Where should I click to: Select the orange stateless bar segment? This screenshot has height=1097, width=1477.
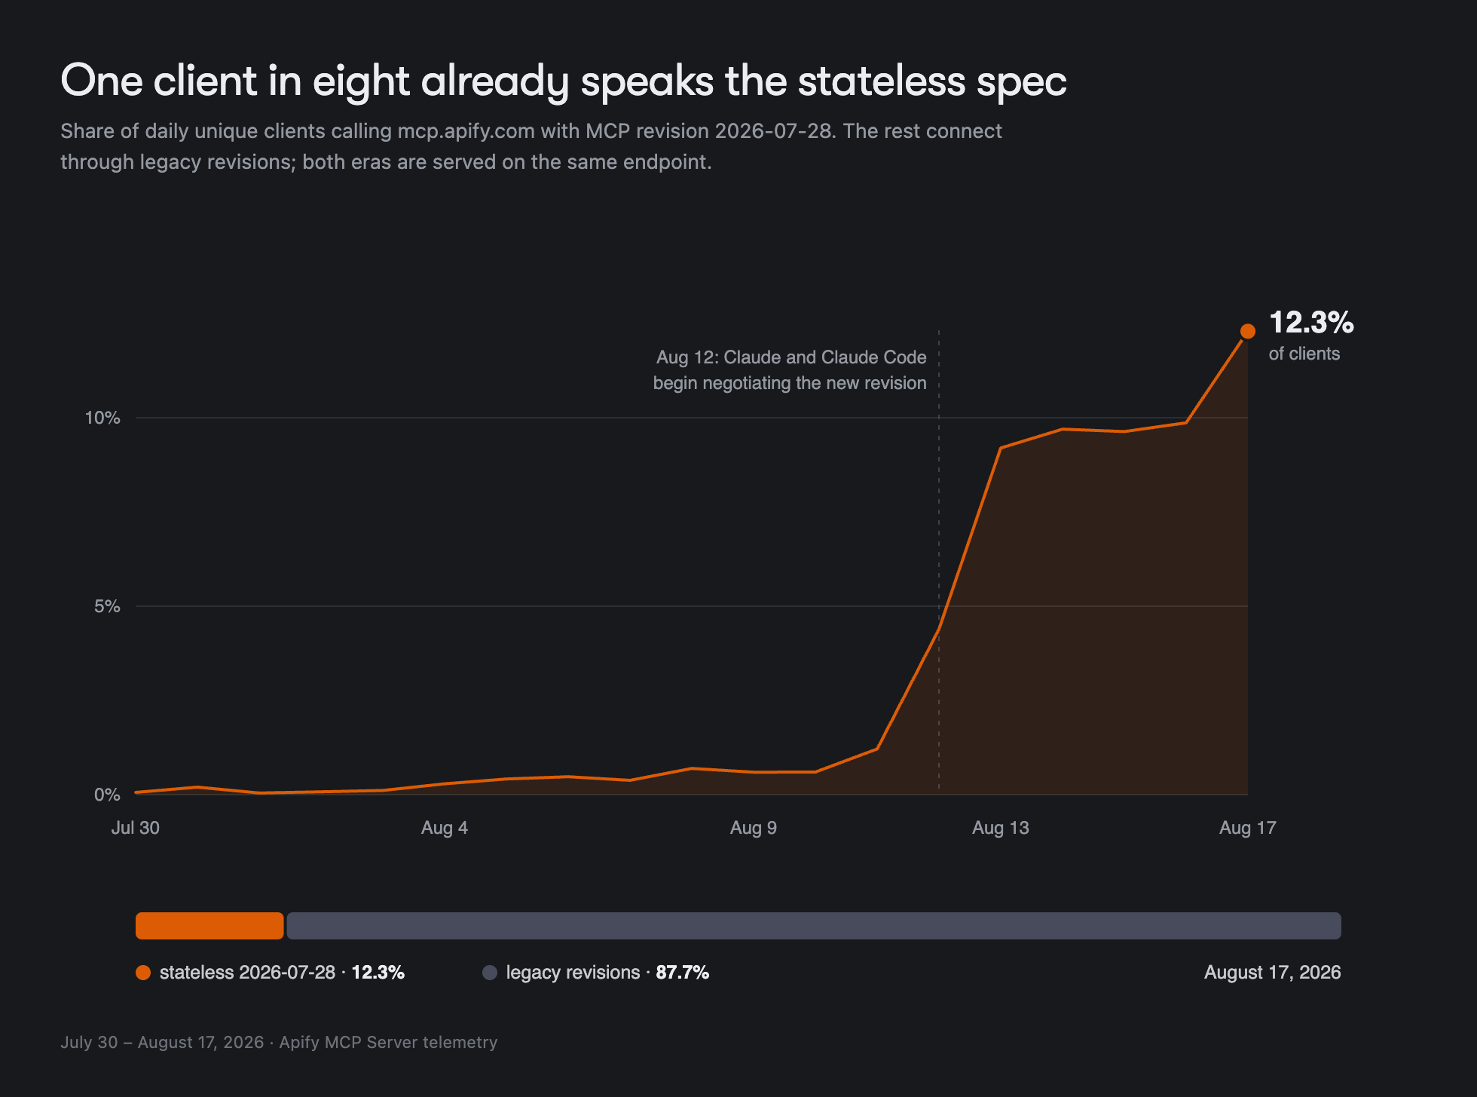209,926
